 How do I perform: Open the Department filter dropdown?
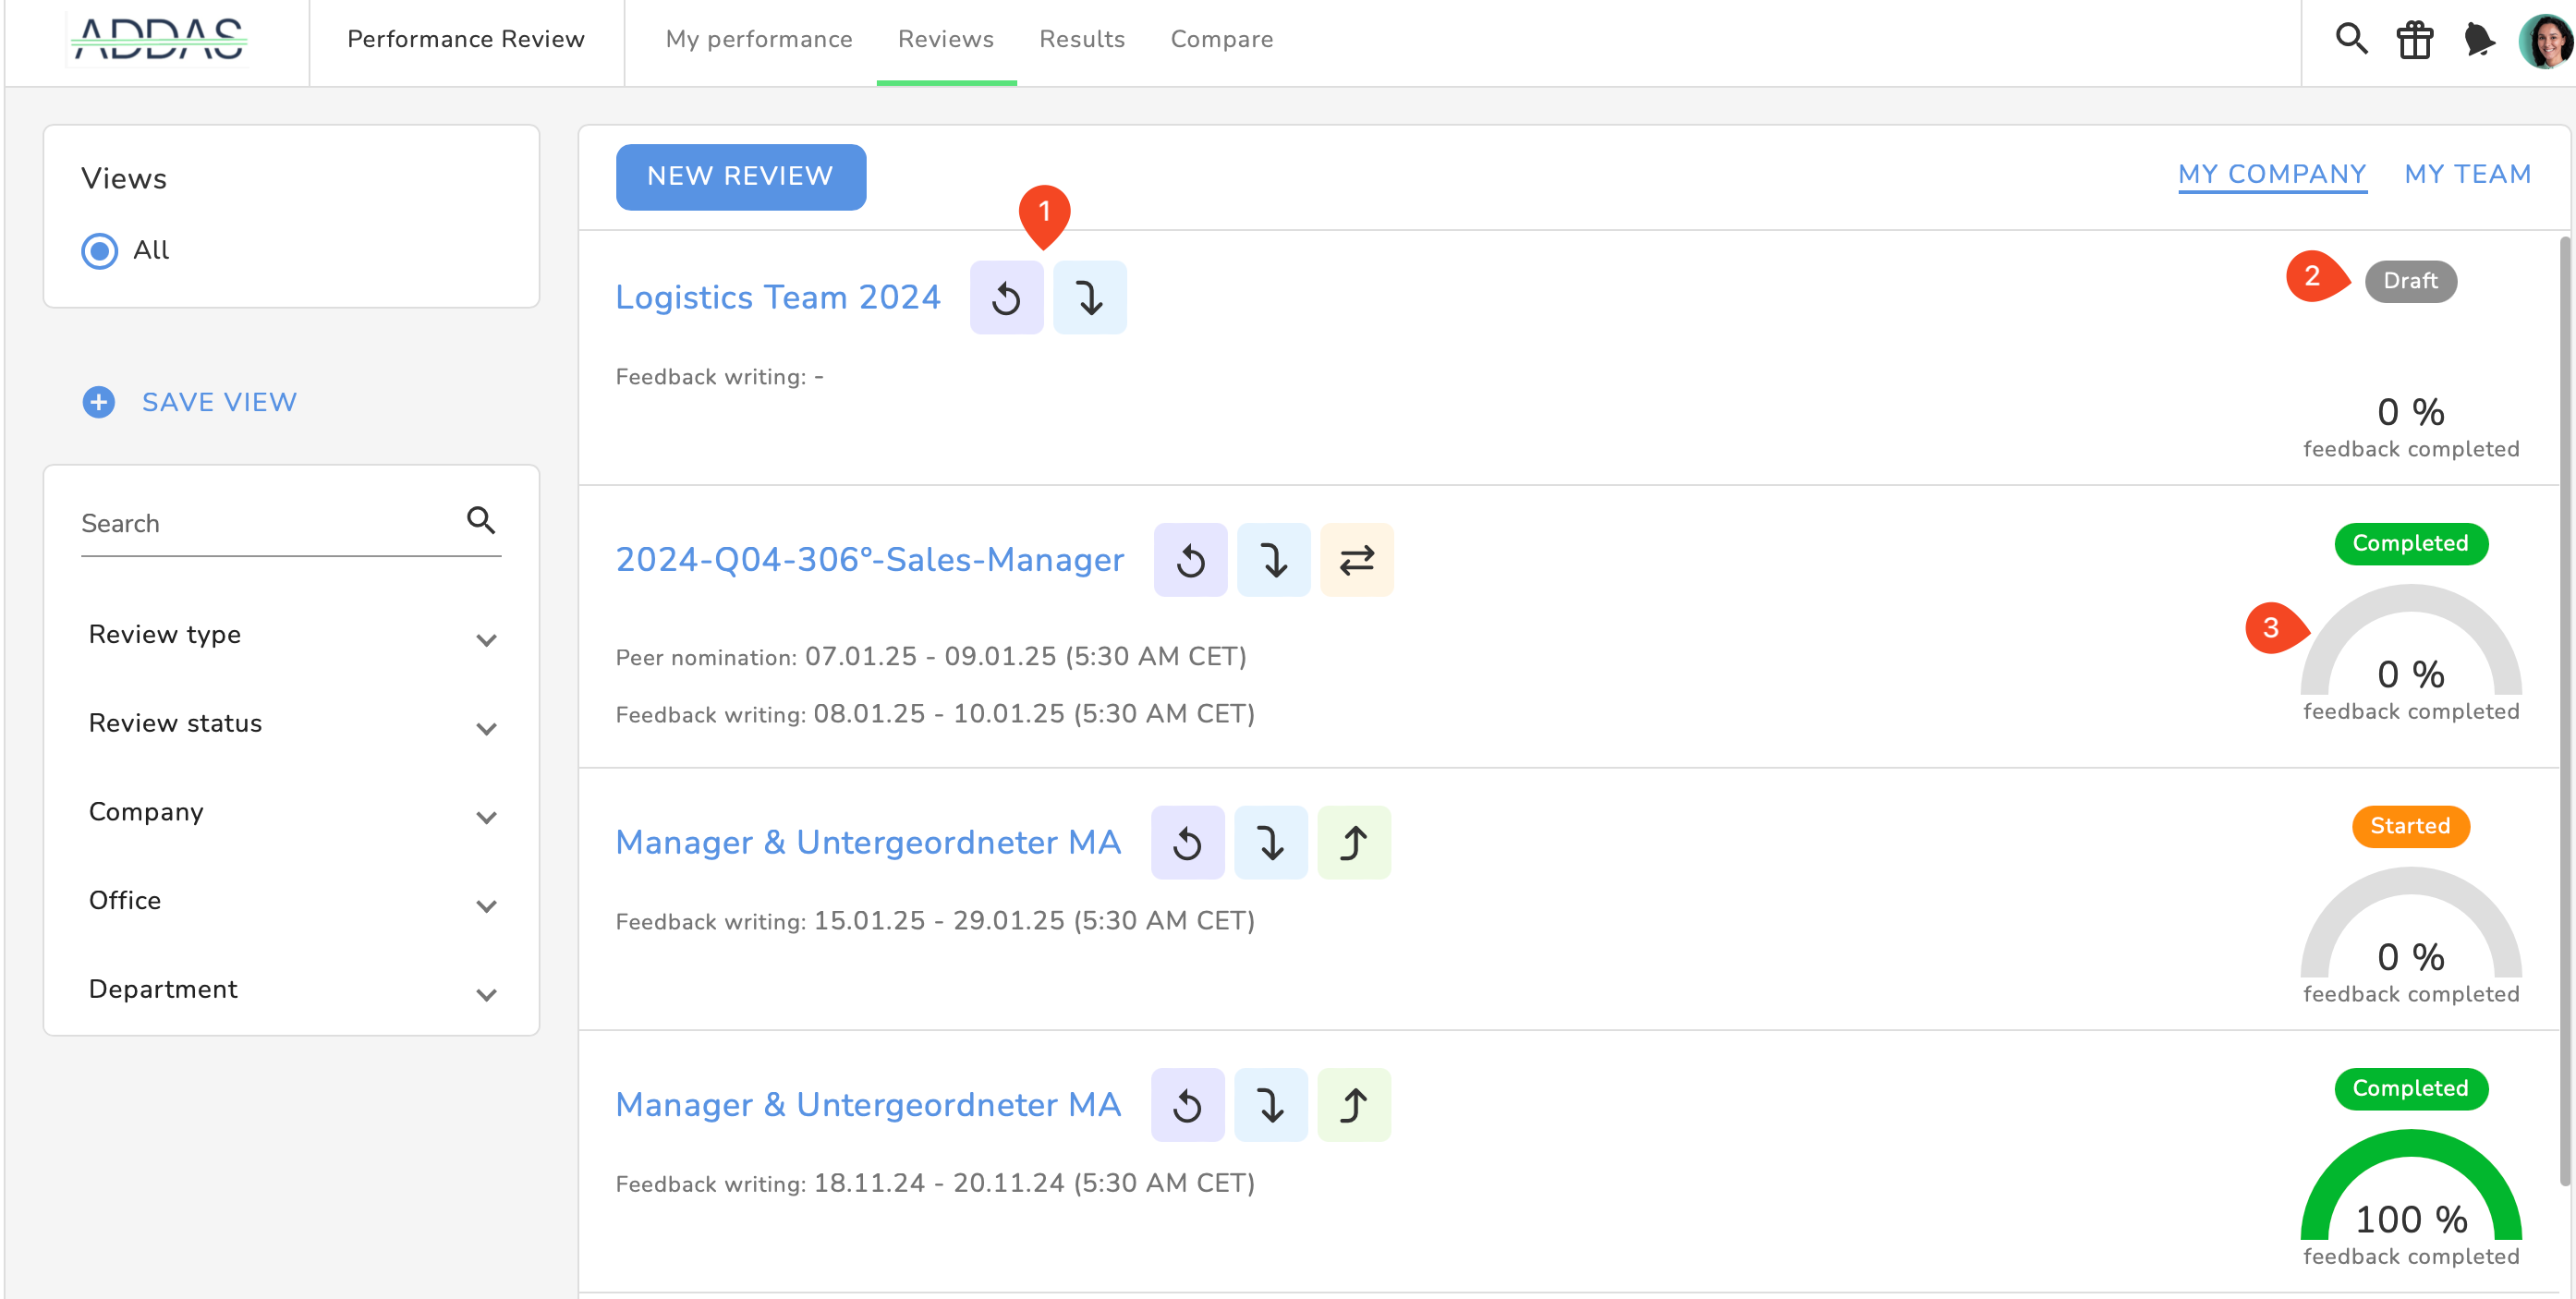486,995
